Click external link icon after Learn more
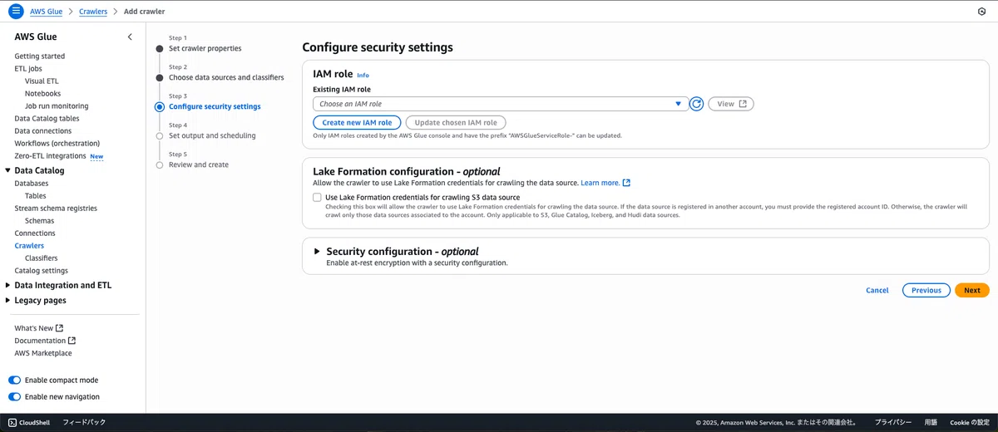 pos(626,183)
